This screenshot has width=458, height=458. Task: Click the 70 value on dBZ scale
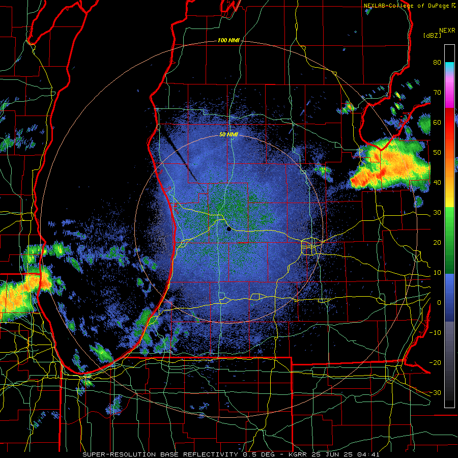[437, 93]
